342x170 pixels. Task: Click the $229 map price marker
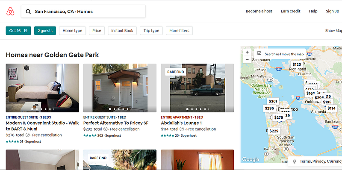click(x=274, y=131)
